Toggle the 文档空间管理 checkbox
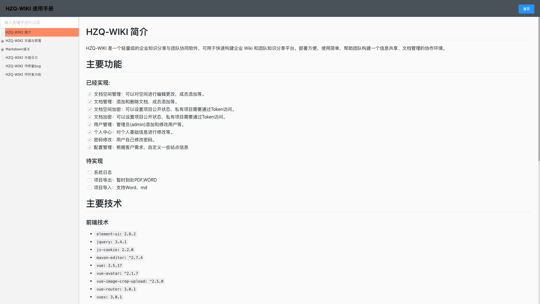 pos(90,94)
